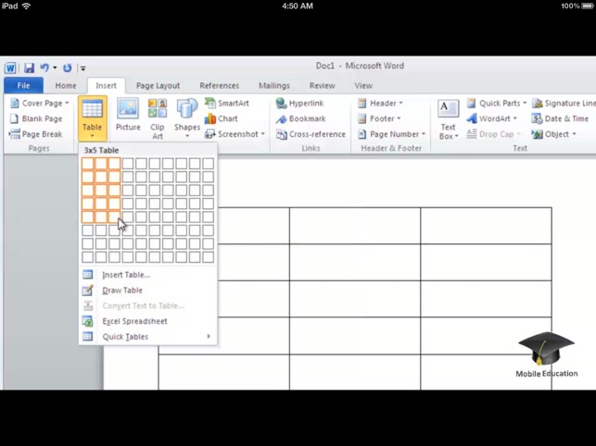Insert a Chart
The width and height of the screenshot is (596, 446).
[222, 118]
